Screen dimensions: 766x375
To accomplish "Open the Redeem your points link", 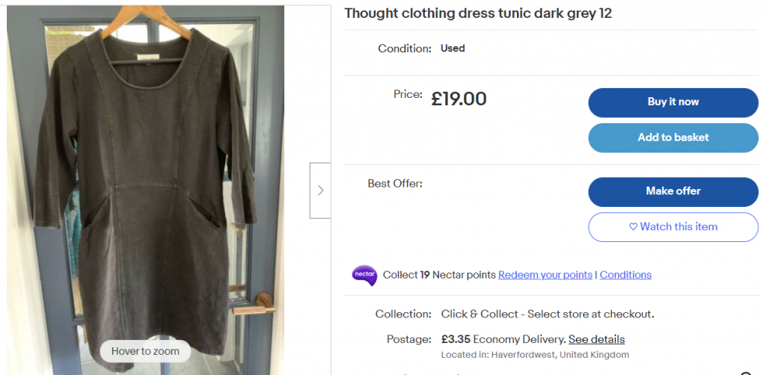I will [545, 275].
